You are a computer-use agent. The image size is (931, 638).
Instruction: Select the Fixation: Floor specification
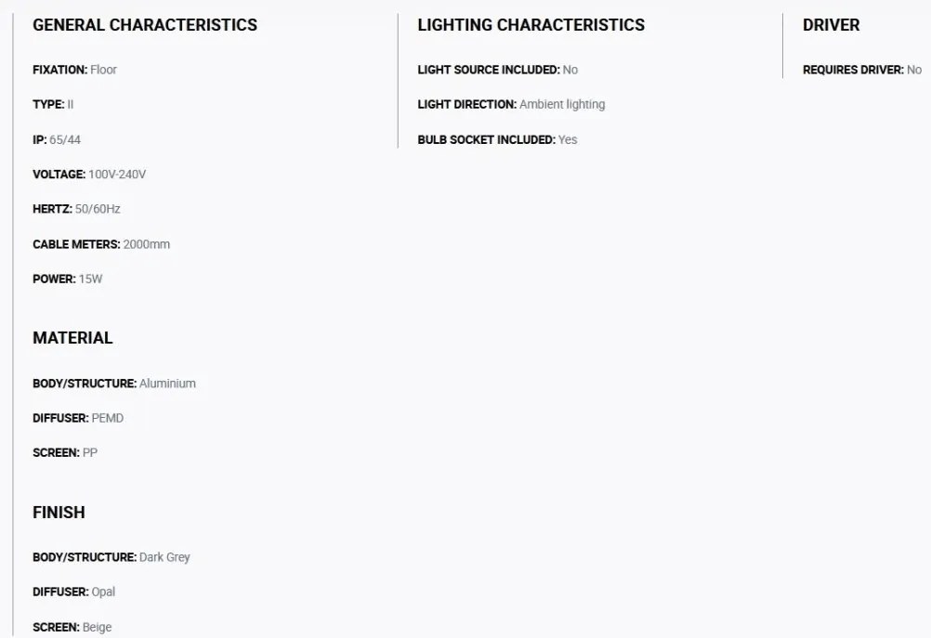75,70
